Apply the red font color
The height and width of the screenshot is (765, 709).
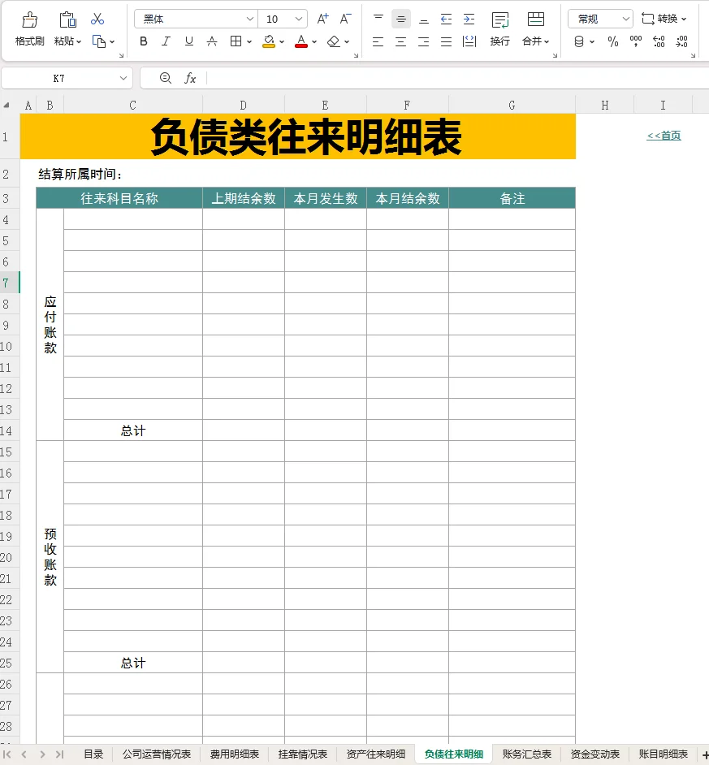coord(301,41)
